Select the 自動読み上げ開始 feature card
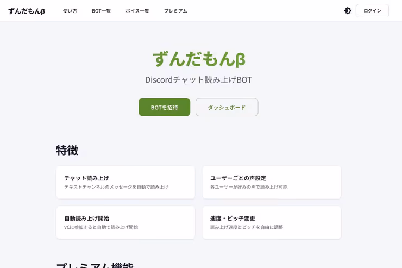This screenshot has height=268, width=402. coord(125,222)
